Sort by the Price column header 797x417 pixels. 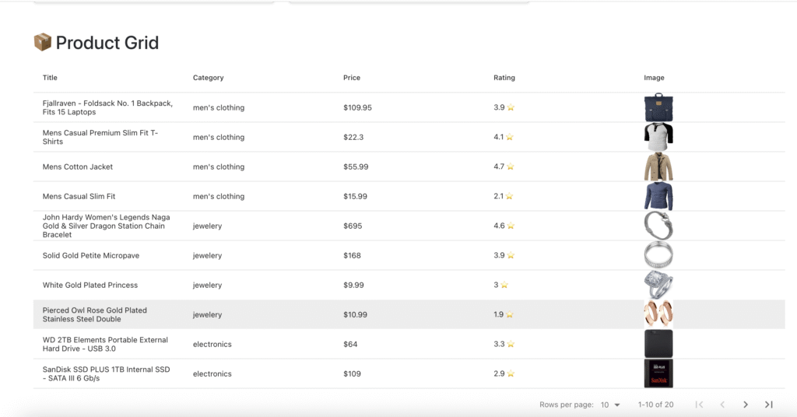tap(352, 78)
